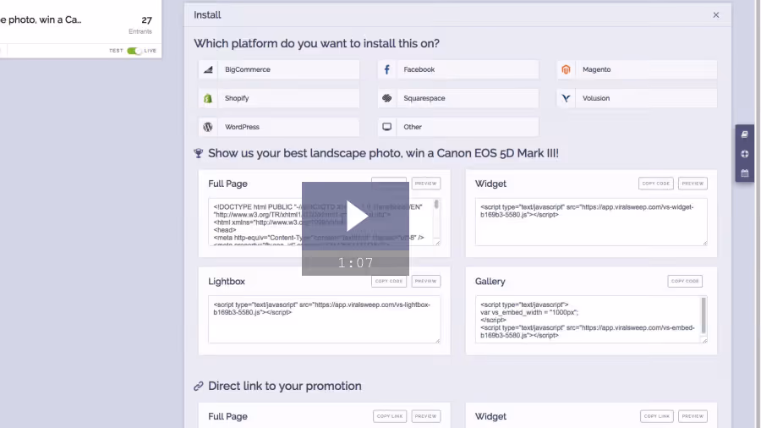Preview the direct link Full Page
This screenshot has width=761, height=428.
pos(426,416)
